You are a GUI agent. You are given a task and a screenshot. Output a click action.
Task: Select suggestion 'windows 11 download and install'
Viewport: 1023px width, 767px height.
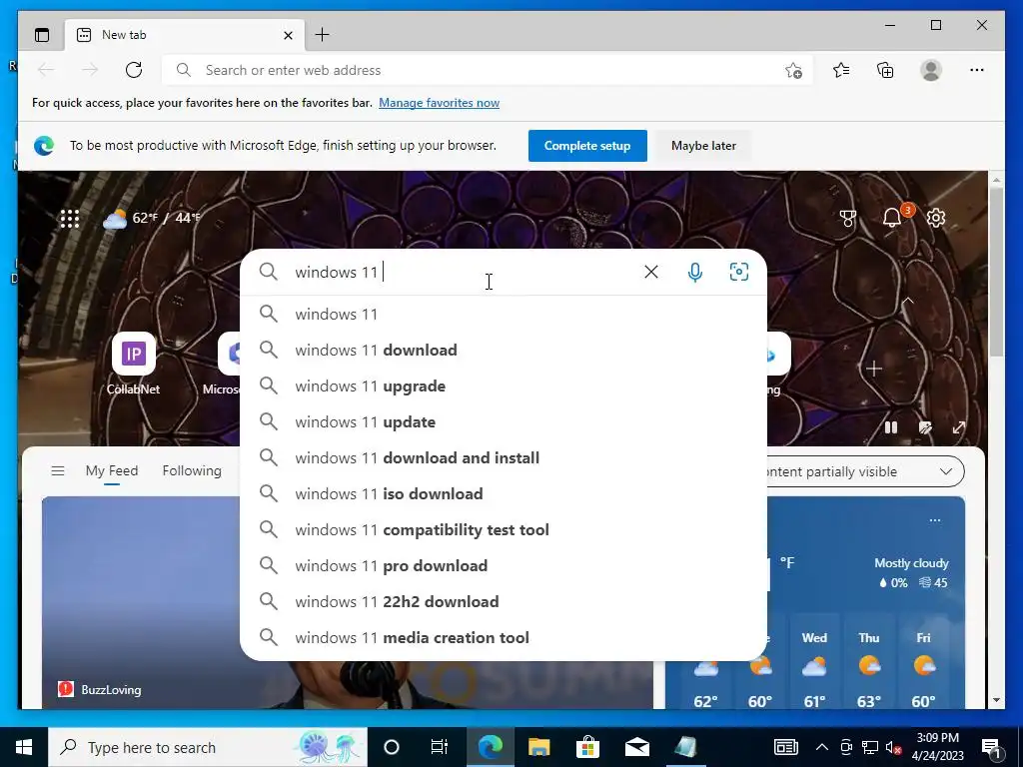(x=504, y=457)
